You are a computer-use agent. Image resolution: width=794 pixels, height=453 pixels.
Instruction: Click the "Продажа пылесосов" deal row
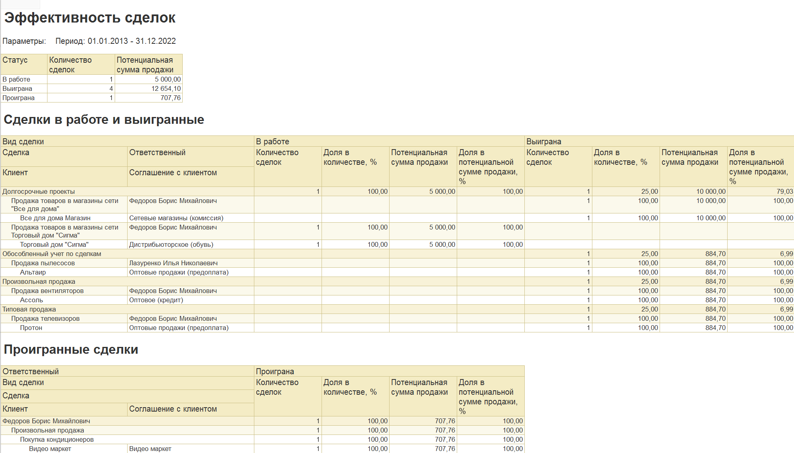point(43,263)
